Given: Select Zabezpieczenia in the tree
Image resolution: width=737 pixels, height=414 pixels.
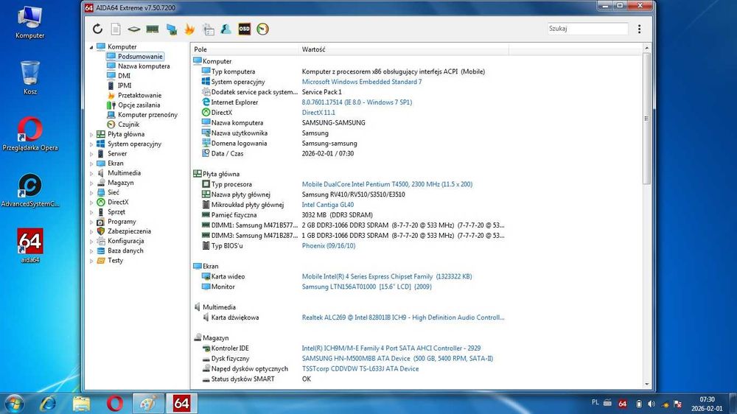Looking at the screenshot, I should tap(129, 231).
